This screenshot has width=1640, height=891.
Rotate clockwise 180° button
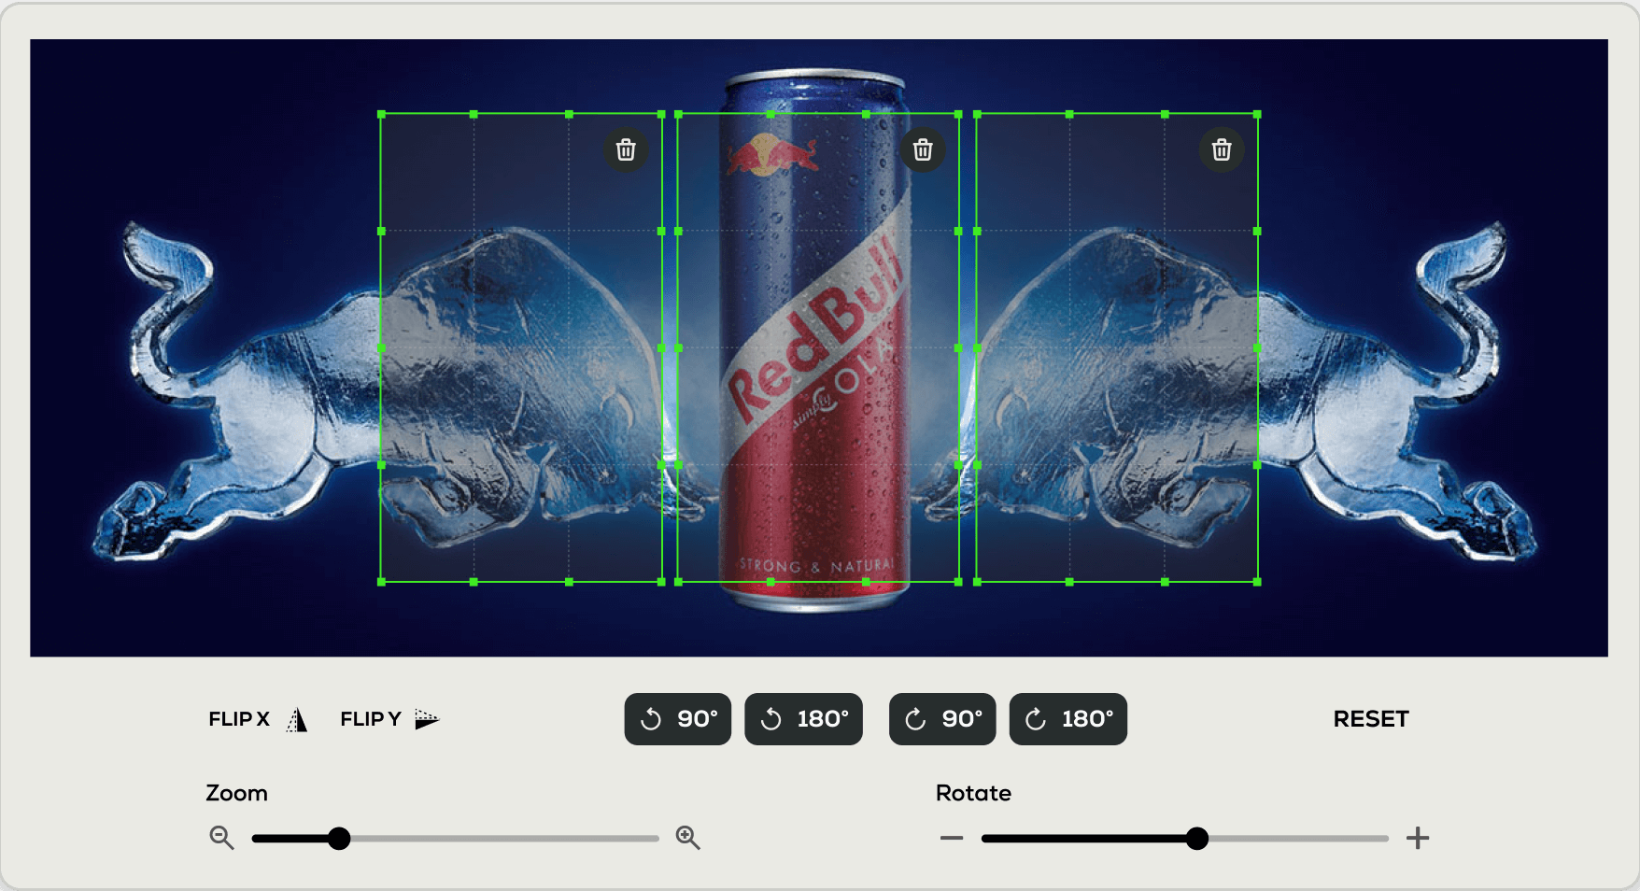1068,719
